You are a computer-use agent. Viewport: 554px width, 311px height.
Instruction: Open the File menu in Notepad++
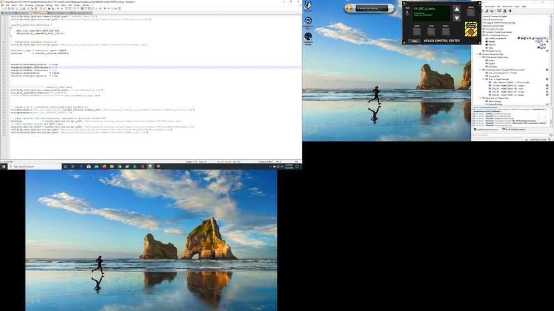tap(2, 6)
